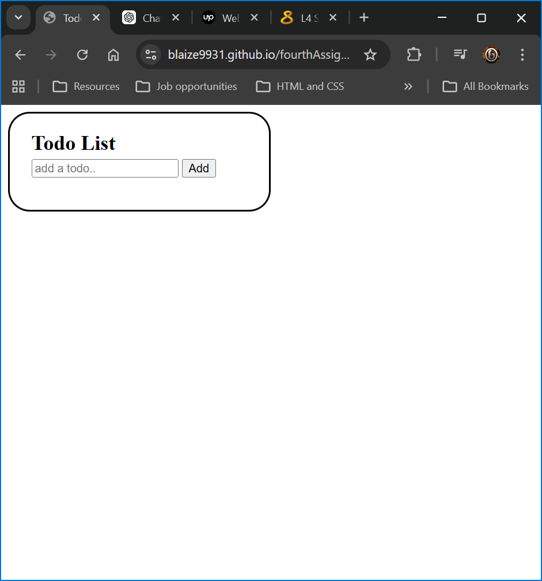Screen dimensions: 542x581
Task: Bookmark this page with the star
Action: tap(370, 55)
